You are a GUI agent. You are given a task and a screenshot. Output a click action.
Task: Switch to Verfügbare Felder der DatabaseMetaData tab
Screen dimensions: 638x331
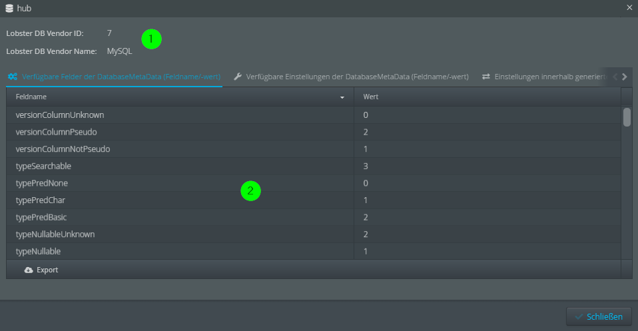120,77
